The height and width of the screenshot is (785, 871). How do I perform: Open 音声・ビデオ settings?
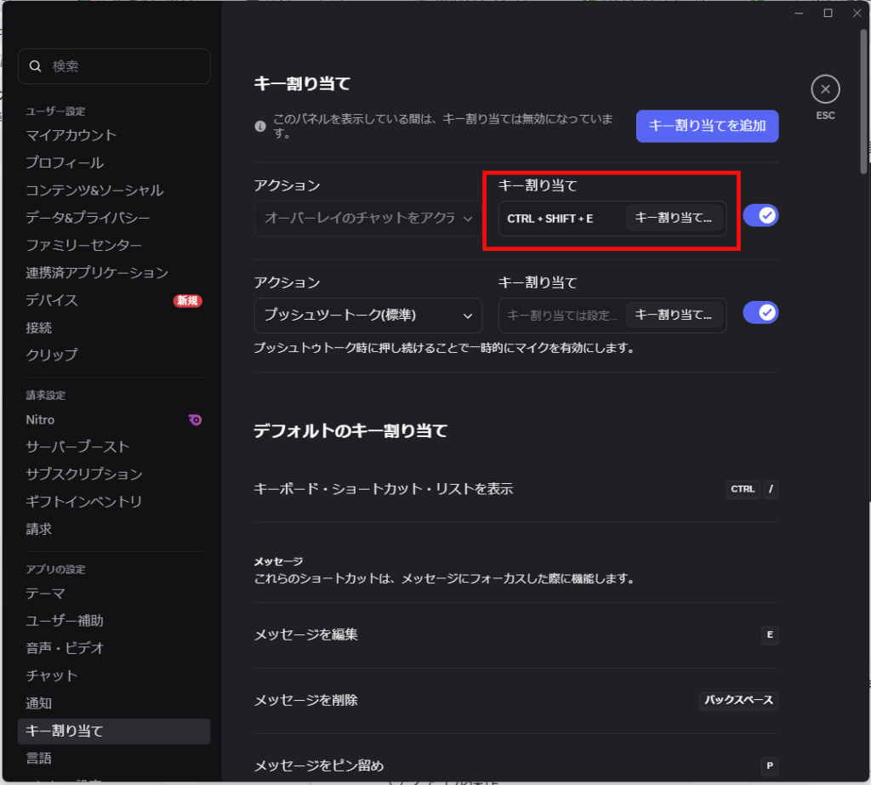(65, 648)
